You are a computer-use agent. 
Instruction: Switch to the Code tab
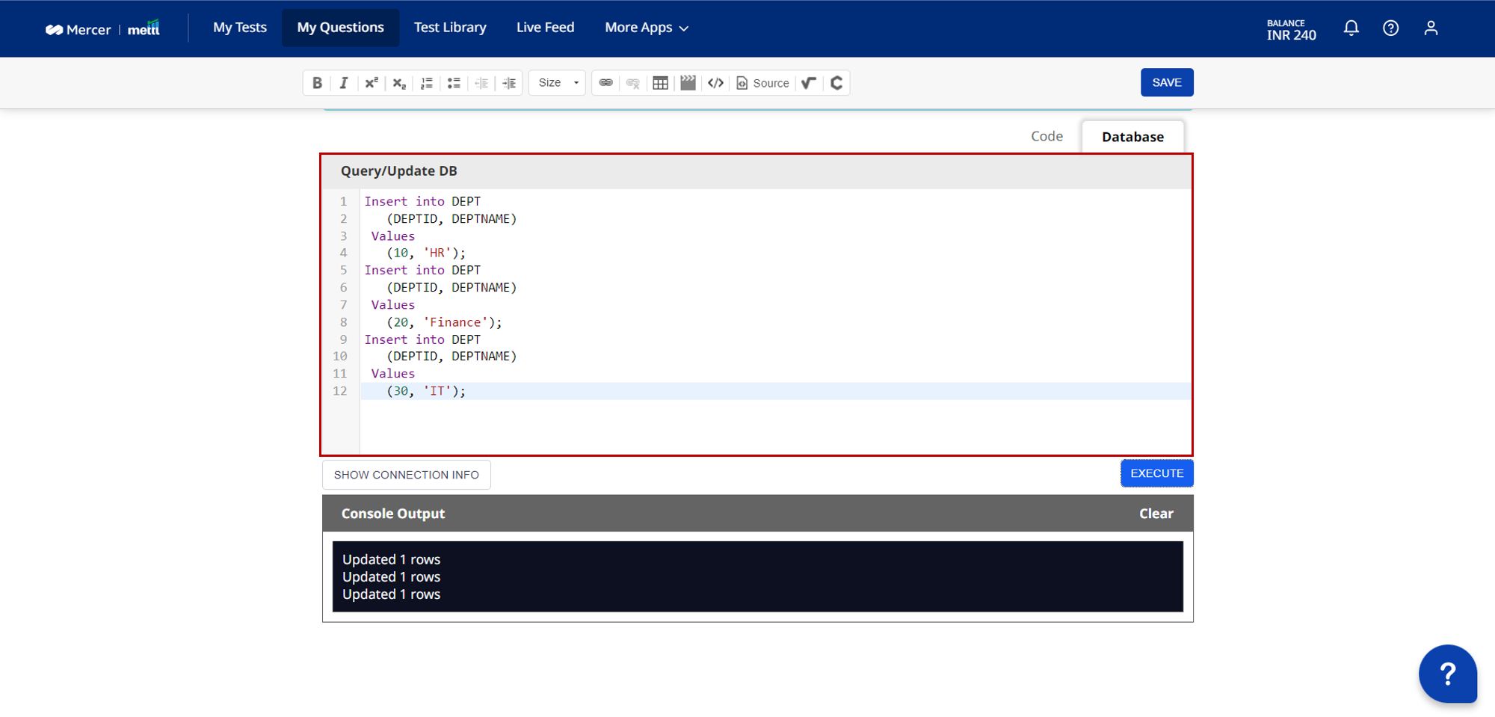point(1046,136)
